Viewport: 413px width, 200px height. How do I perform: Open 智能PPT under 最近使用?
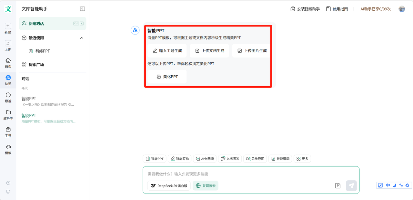[x=39, y=51]
